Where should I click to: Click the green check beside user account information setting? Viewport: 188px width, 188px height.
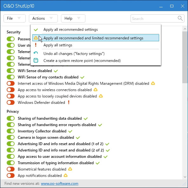[x=105, y=157]
